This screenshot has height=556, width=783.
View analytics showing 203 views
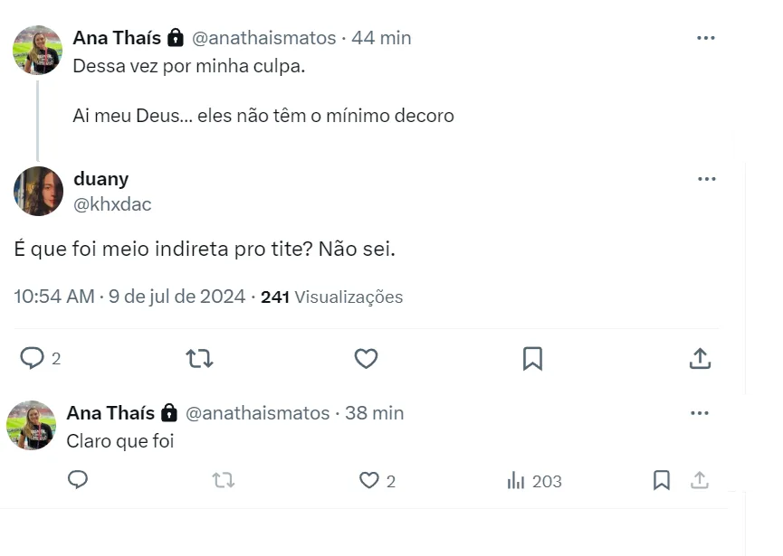(x=534, y=481)
